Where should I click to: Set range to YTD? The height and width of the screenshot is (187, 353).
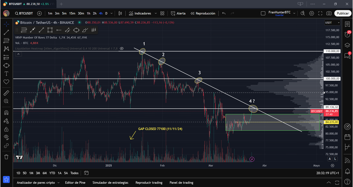(52, 173)
